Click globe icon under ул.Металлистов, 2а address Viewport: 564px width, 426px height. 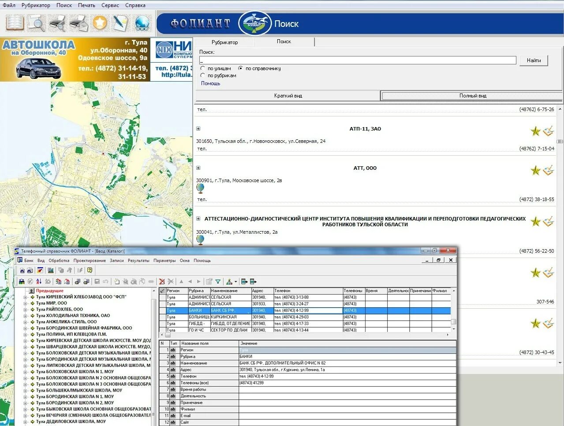coord(200,240)
